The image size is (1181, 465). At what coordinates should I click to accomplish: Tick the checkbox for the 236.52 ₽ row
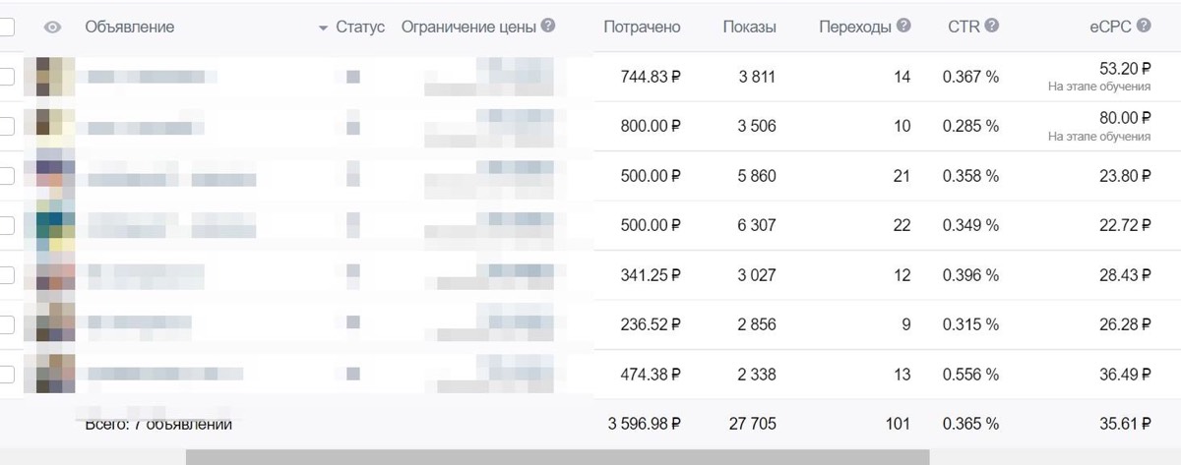(x=6, y=323)
